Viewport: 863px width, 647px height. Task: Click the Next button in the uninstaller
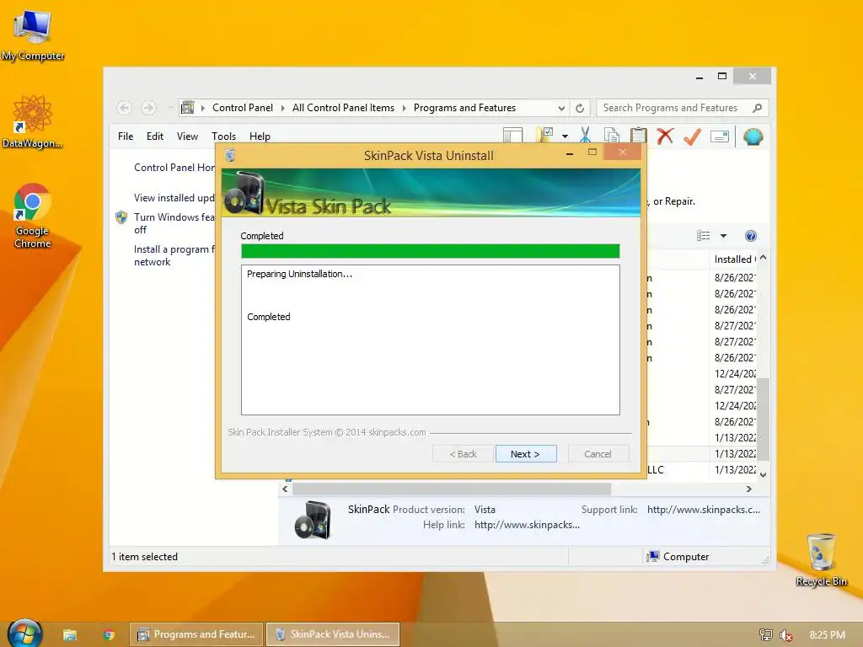click(526, 454)
